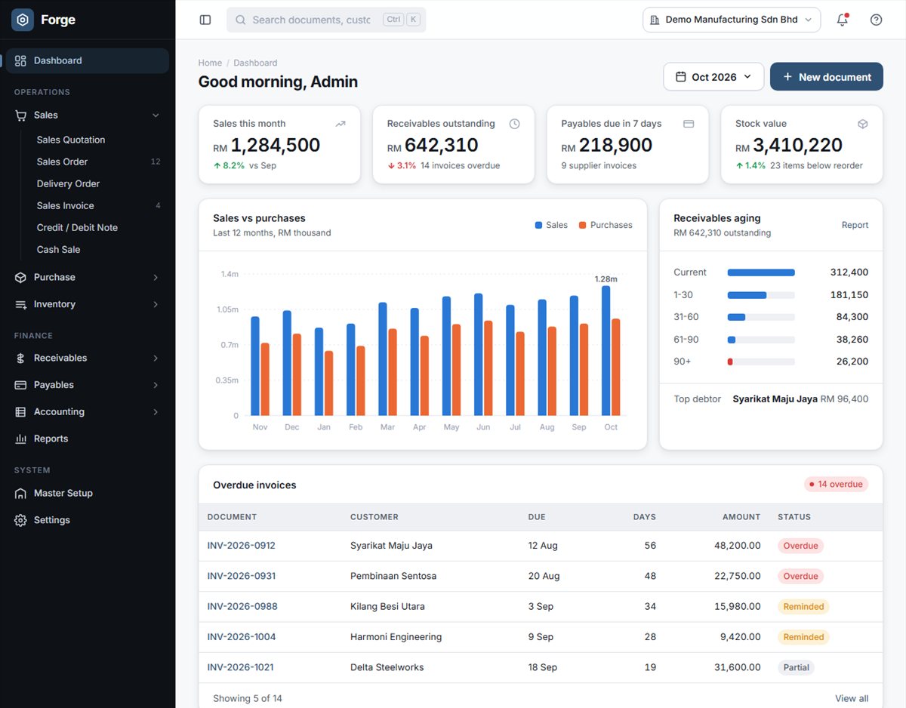Click the orange Purchases legend swatch

583,225
